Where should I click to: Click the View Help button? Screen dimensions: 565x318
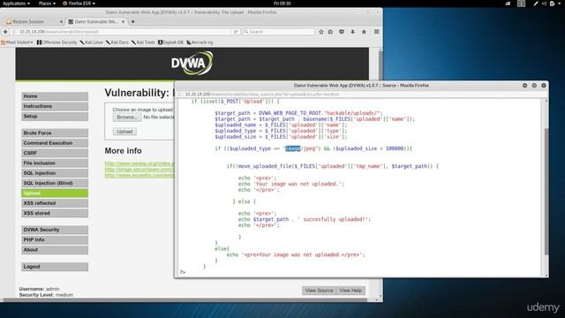click(350, 291)
